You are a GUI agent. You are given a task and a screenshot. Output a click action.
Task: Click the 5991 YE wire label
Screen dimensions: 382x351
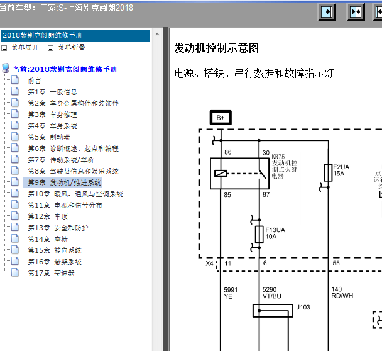pyautogui.click(x=231, y=293)
